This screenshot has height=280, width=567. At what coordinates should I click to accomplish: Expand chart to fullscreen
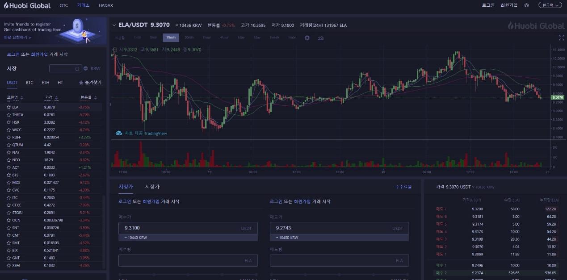coord(561,38)
